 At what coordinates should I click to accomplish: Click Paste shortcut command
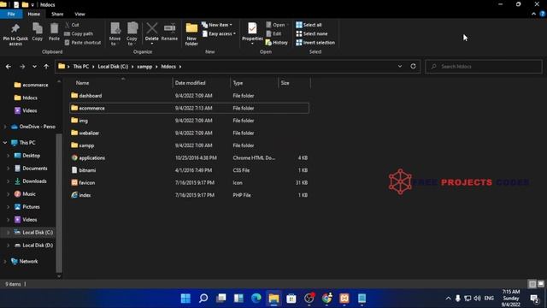[x=83, y=43]
